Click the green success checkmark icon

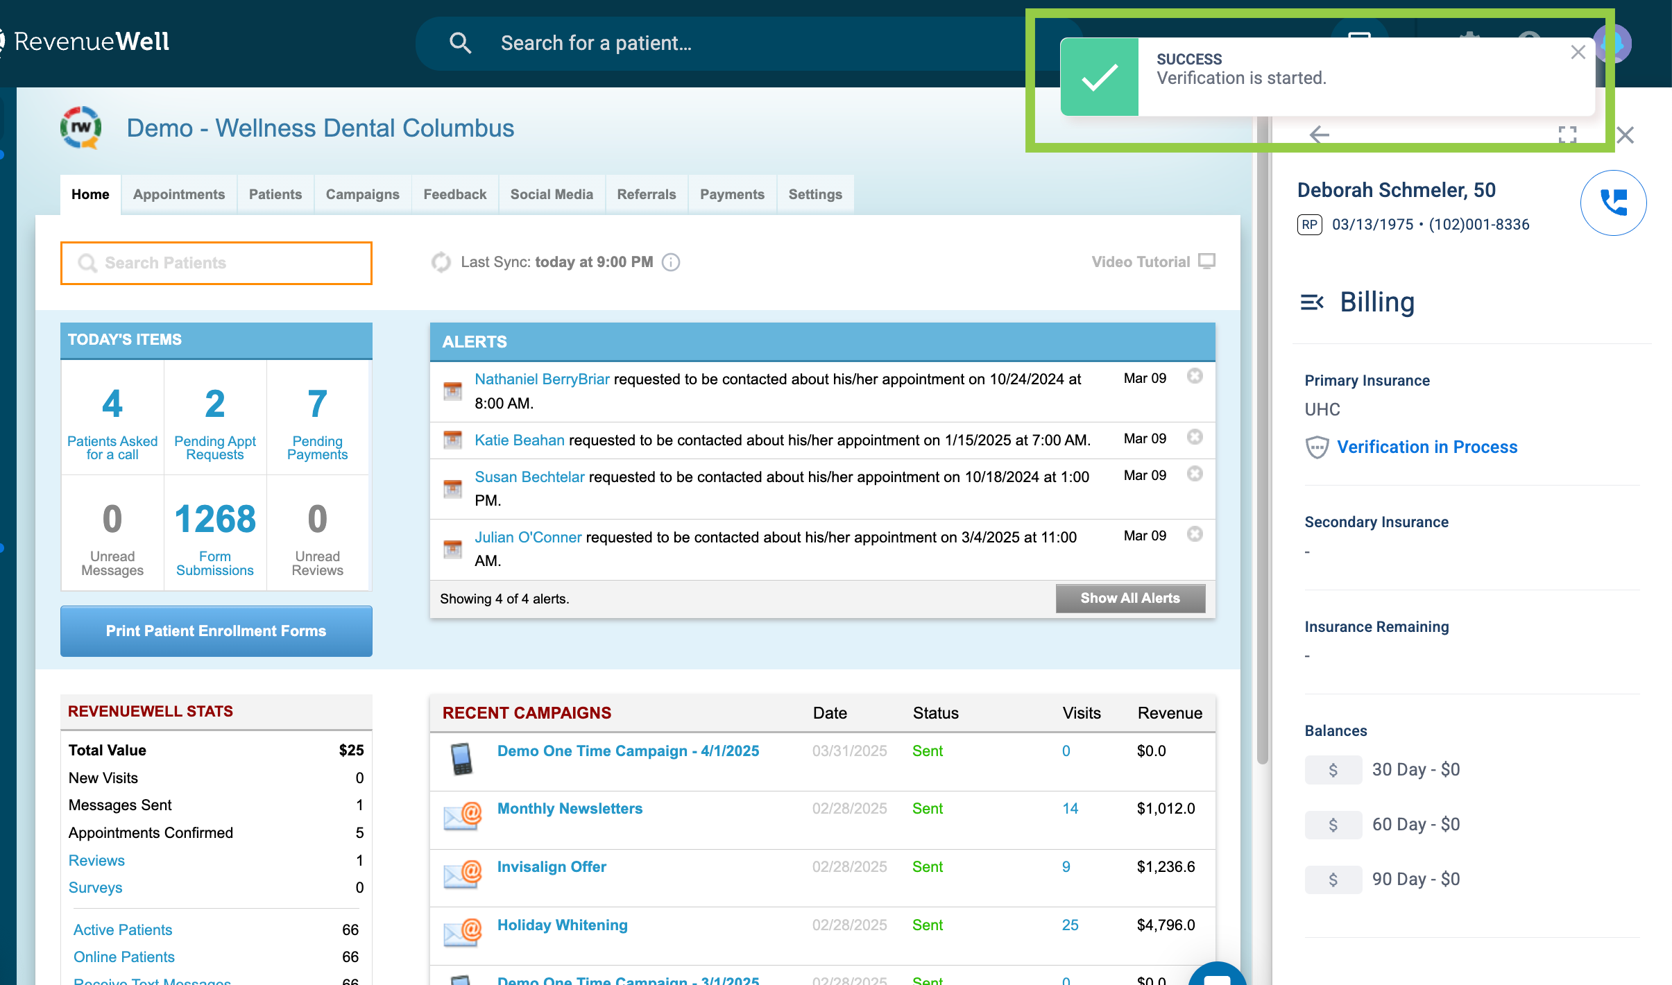1100,77
